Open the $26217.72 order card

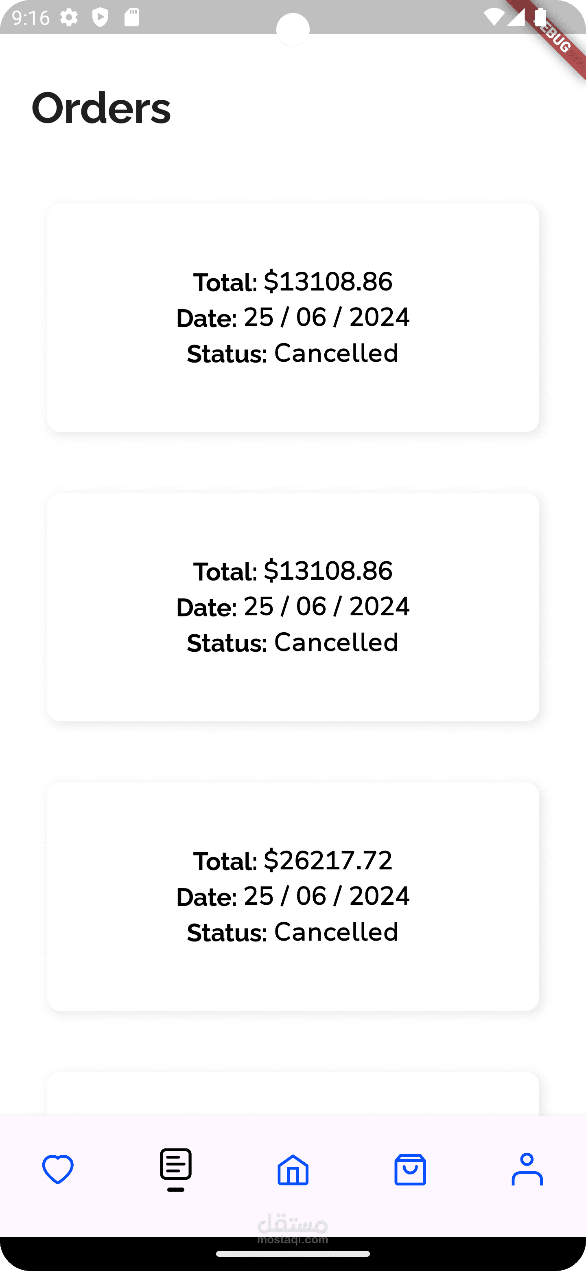point(293,897)
